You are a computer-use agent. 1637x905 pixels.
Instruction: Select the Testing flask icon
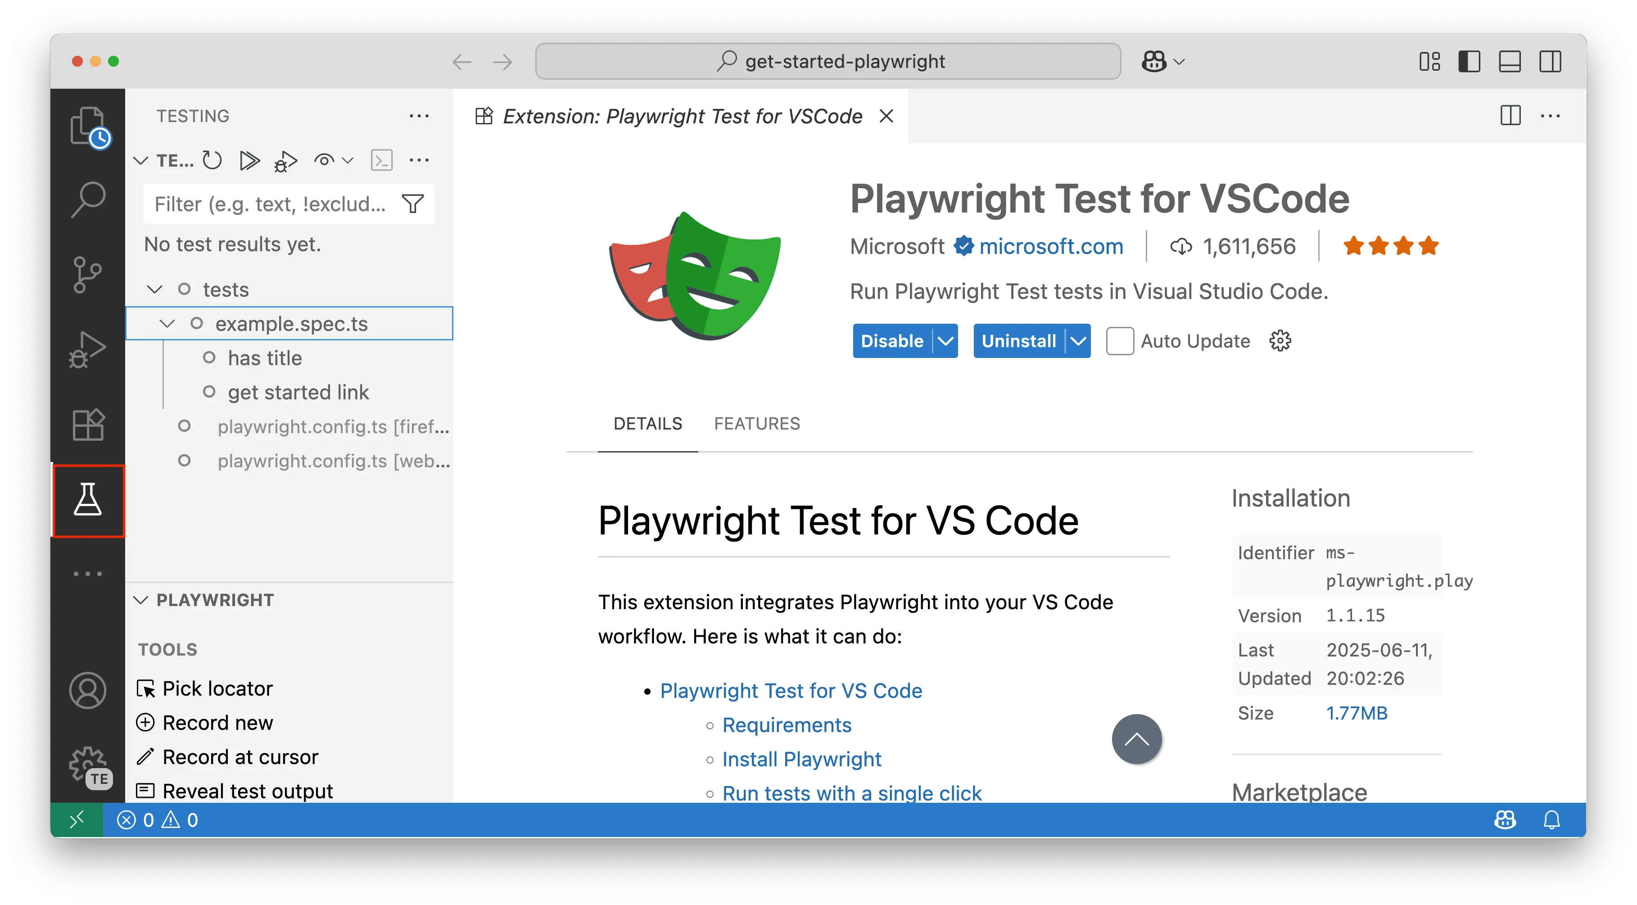point(88,501)
